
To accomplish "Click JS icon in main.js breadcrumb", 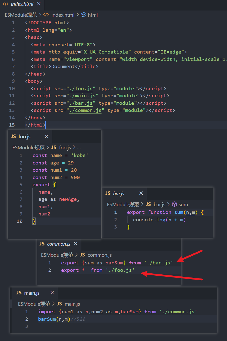I will tap(59, 304).
